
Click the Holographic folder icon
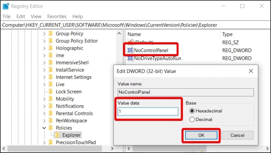point(51,48)
